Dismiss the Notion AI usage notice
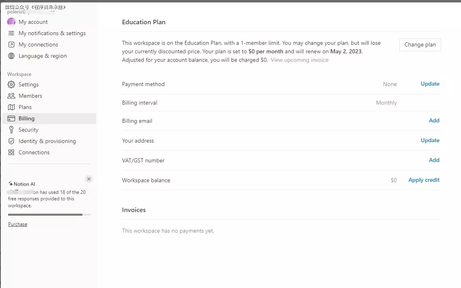This screenshot has height=288, width=461. 89,179
